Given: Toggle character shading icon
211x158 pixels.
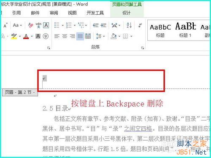Looking at the screenshot, I should click(38, 36).
